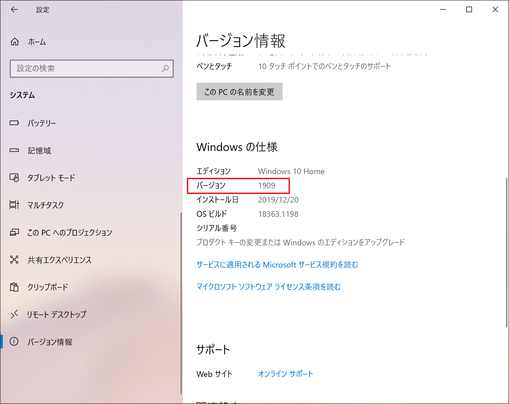The image size is (509, 404).
Task: Open the ソフトウェア ライセンス条項 link
Action: [269, 287]
